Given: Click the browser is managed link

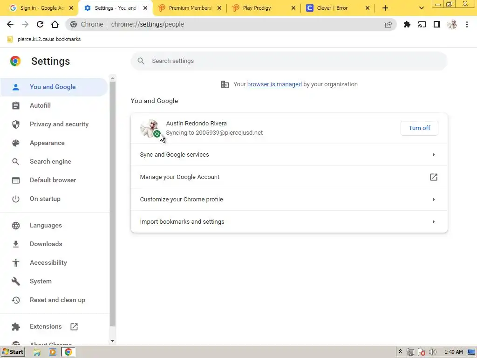Looking at the screenshot, I should (x=274, y=84).
